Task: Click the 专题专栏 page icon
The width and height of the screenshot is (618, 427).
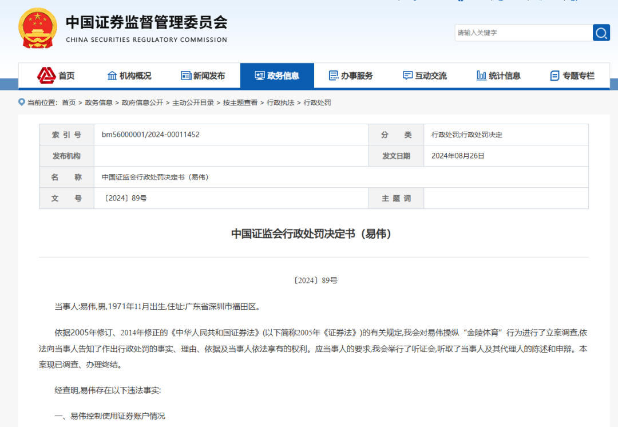Action: tap(554, 76)
